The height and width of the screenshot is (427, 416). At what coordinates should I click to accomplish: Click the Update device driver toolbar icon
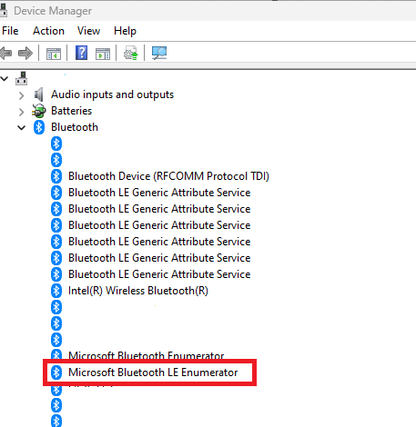(x=131, y=53)
